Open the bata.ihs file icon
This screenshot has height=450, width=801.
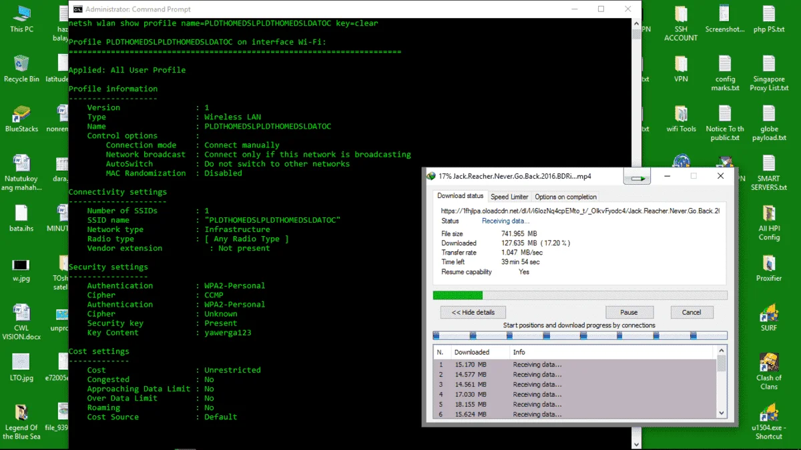pos(21,218)
